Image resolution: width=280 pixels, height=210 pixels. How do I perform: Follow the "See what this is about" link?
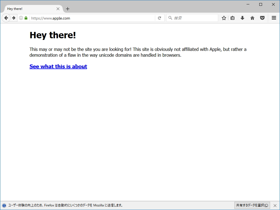[58, 66]
